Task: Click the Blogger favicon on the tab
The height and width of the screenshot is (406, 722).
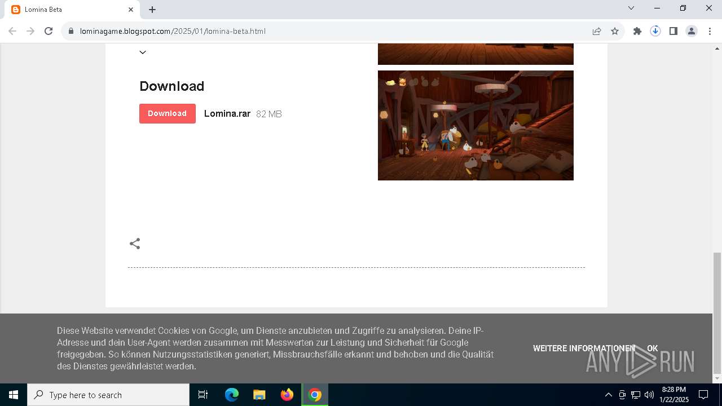Action: [x=16, y=10]
